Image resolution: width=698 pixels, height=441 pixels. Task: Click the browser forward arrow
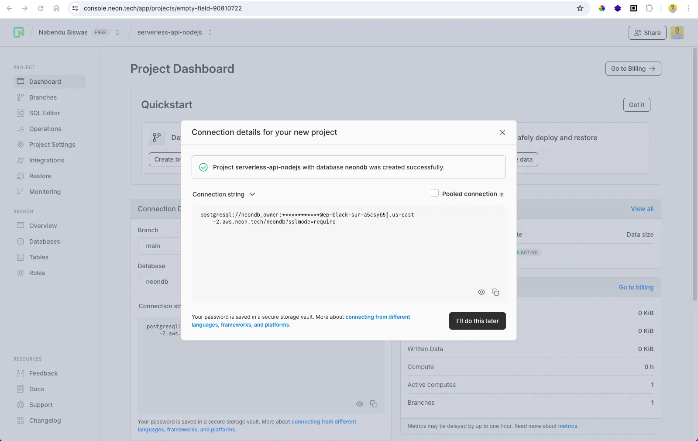[25, 8]
